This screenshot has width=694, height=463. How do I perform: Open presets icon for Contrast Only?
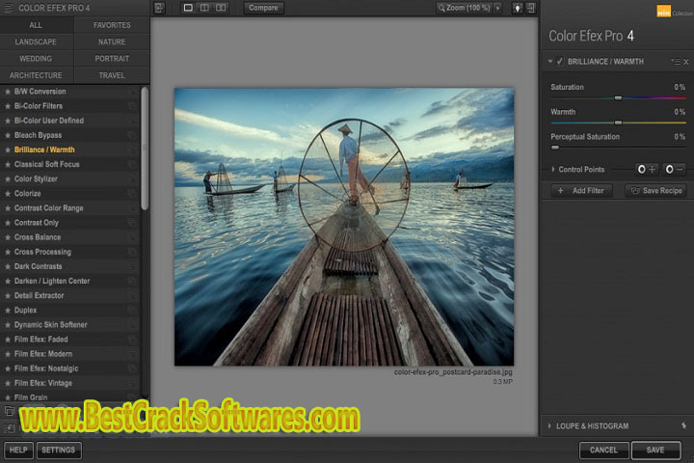(x=132, y=223)
